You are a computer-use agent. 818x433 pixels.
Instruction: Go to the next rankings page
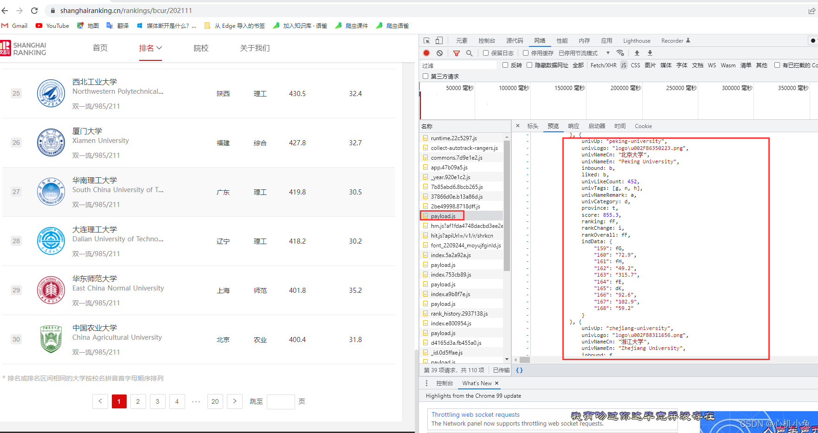pyautogui.click(x=235, y=401)
